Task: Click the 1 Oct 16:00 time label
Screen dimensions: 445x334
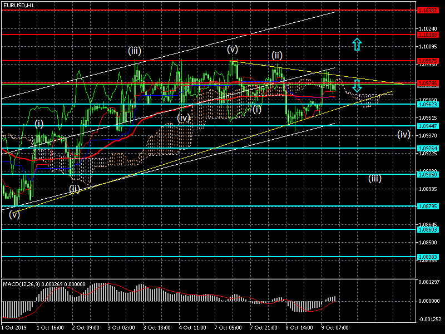Action: (50, 327)
